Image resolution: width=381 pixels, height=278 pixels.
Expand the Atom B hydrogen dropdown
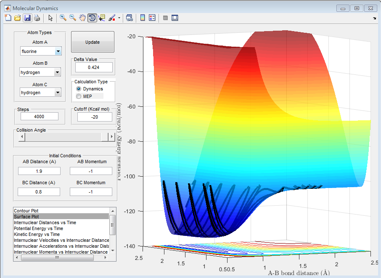58,72
